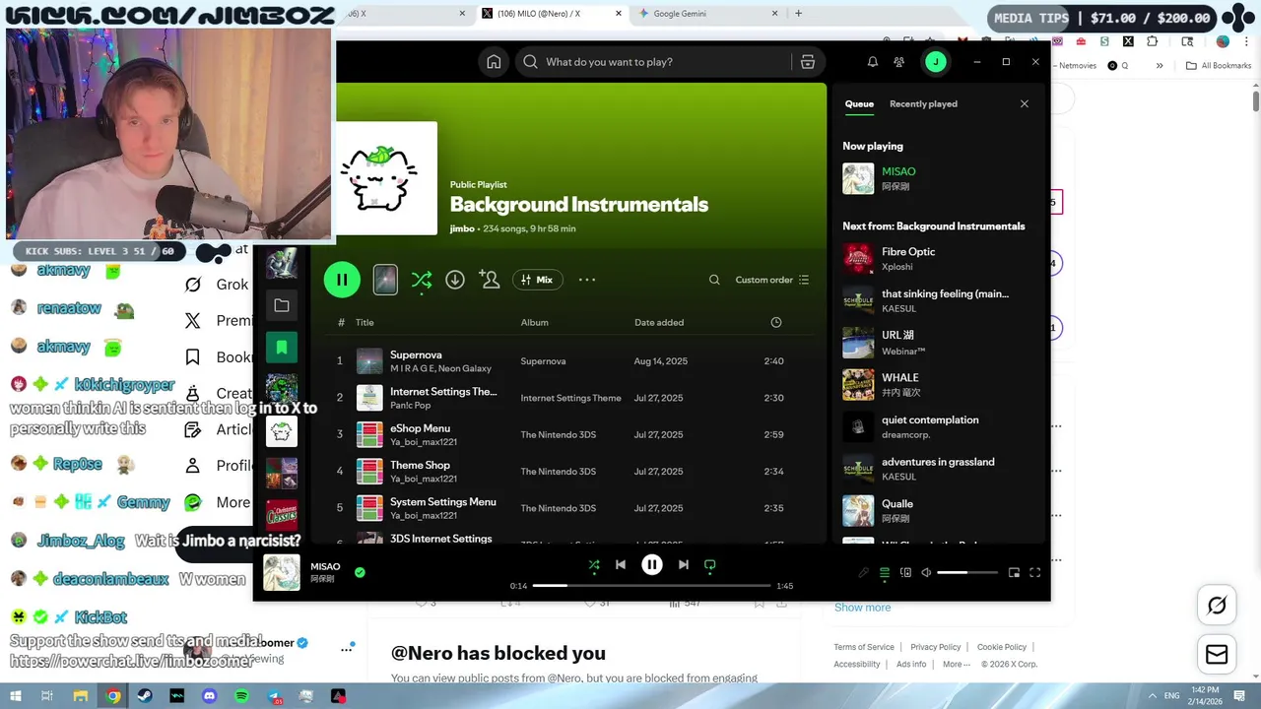Screen dimensions: 1261x709
Task: Open Chrome extensions puzzle icon
Action: point(1152,41)
